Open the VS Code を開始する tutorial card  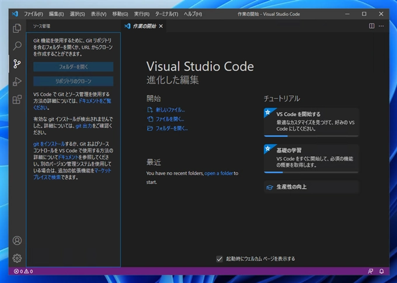pyautogui.click(x=311, y=122)
